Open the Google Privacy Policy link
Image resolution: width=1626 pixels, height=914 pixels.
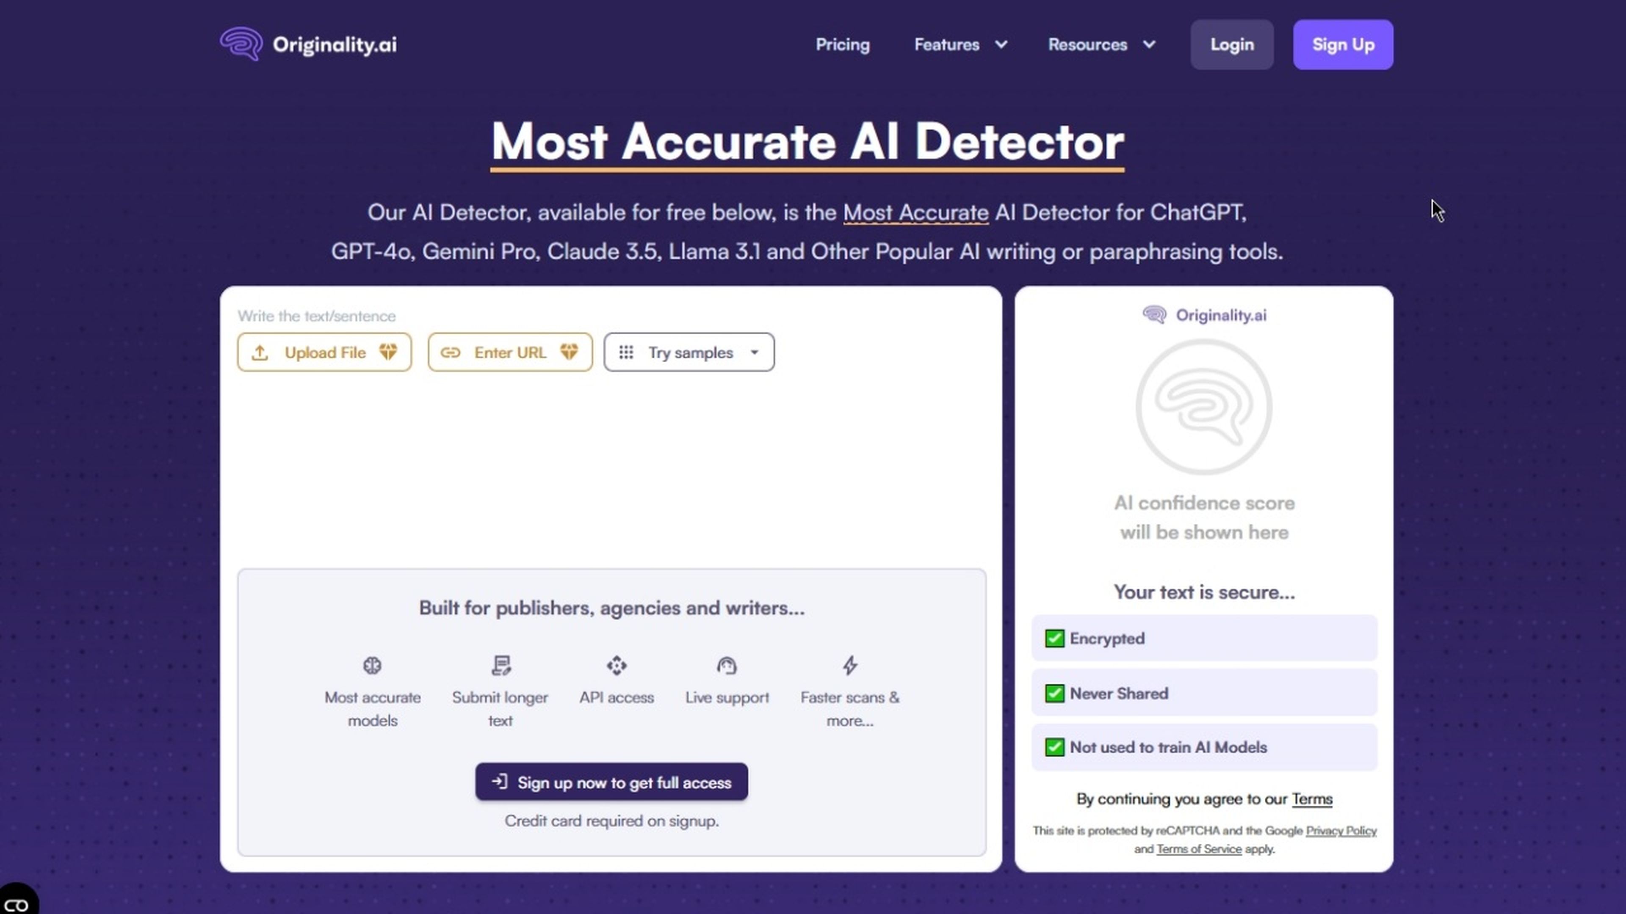[x=1341, y=831]
